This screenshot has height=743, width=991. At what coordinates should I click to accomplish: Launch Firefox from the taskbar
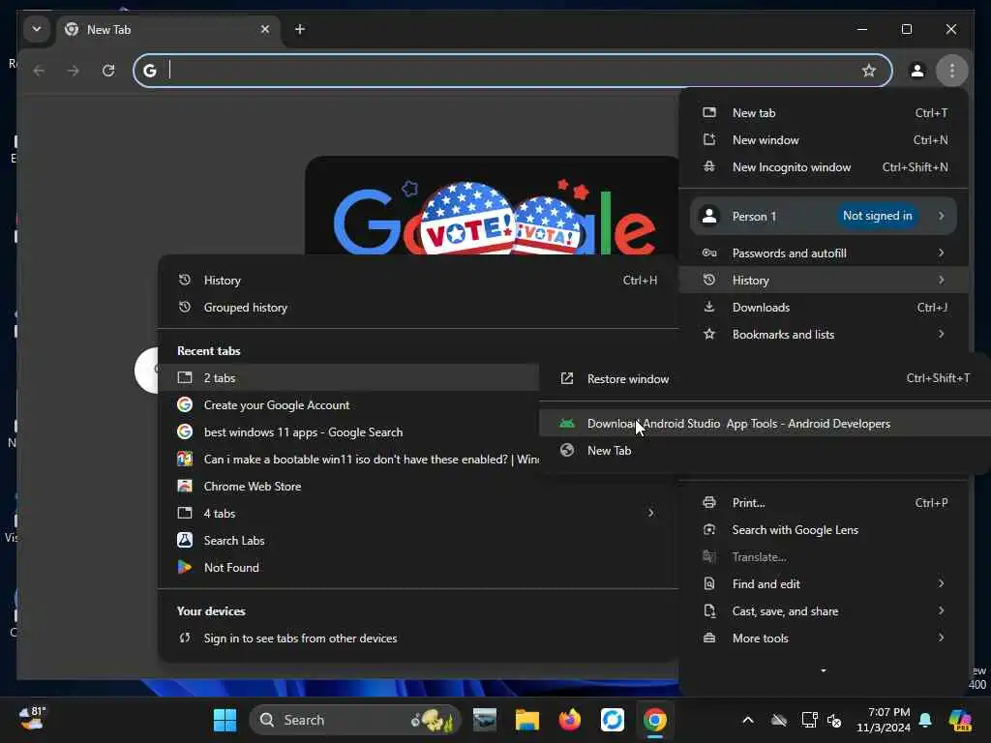coord(569,720)
